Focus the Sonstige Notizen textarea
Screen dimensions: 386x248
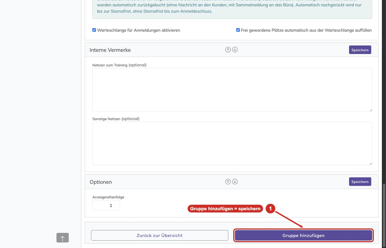tap(232, 144)
